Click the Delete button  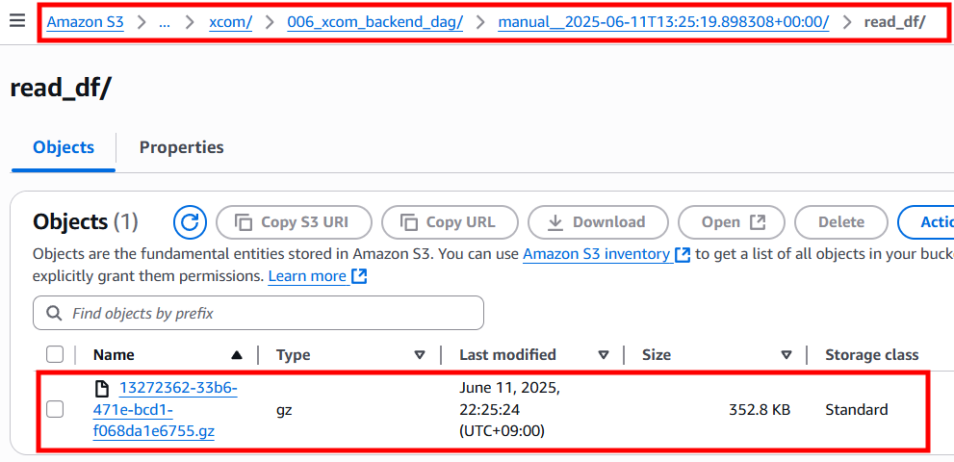840,222
